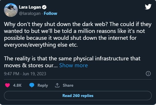This screenshot has height=105, width=156.
Task: Select the Reply text label
Action: click(x=43, y=86)
